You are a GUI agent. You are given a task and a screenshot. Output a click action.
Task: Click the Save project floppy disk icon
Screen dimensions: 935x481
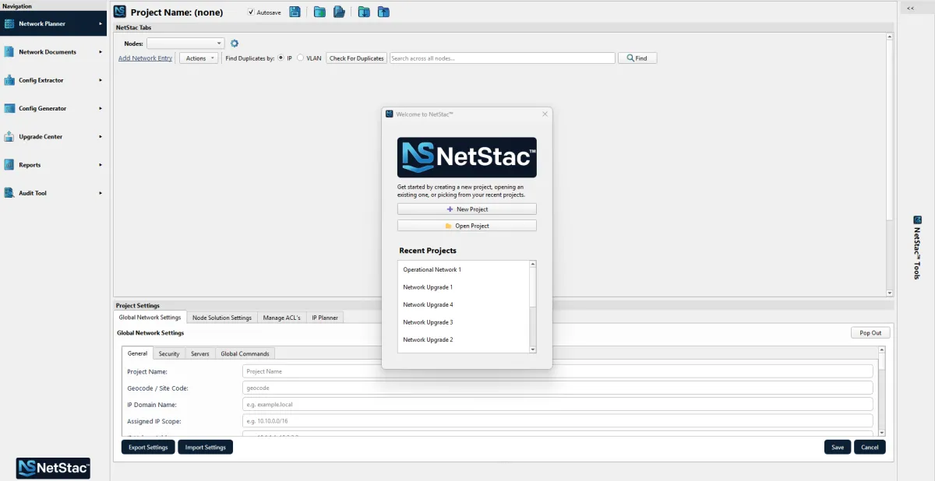pos(295,12)
